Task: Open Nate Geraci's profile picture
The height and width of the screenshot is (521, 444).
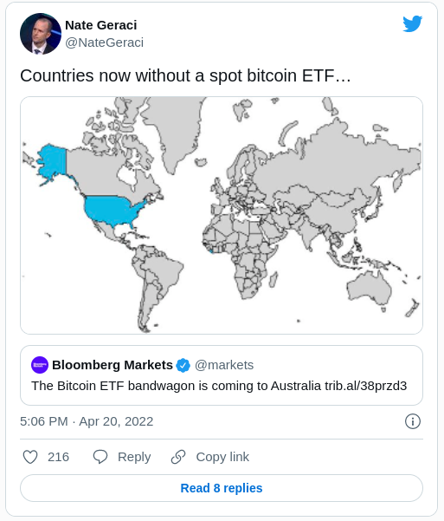Action: [x=41, y=34]
